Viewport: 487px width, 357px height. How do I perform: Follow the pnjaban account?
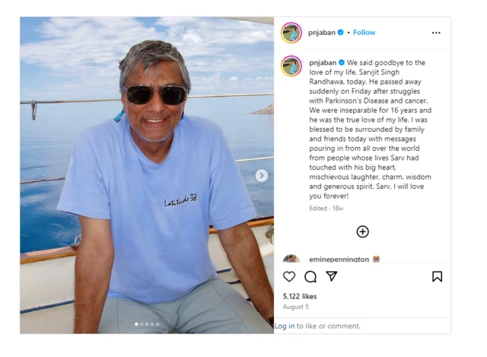(x=364, y=33)
